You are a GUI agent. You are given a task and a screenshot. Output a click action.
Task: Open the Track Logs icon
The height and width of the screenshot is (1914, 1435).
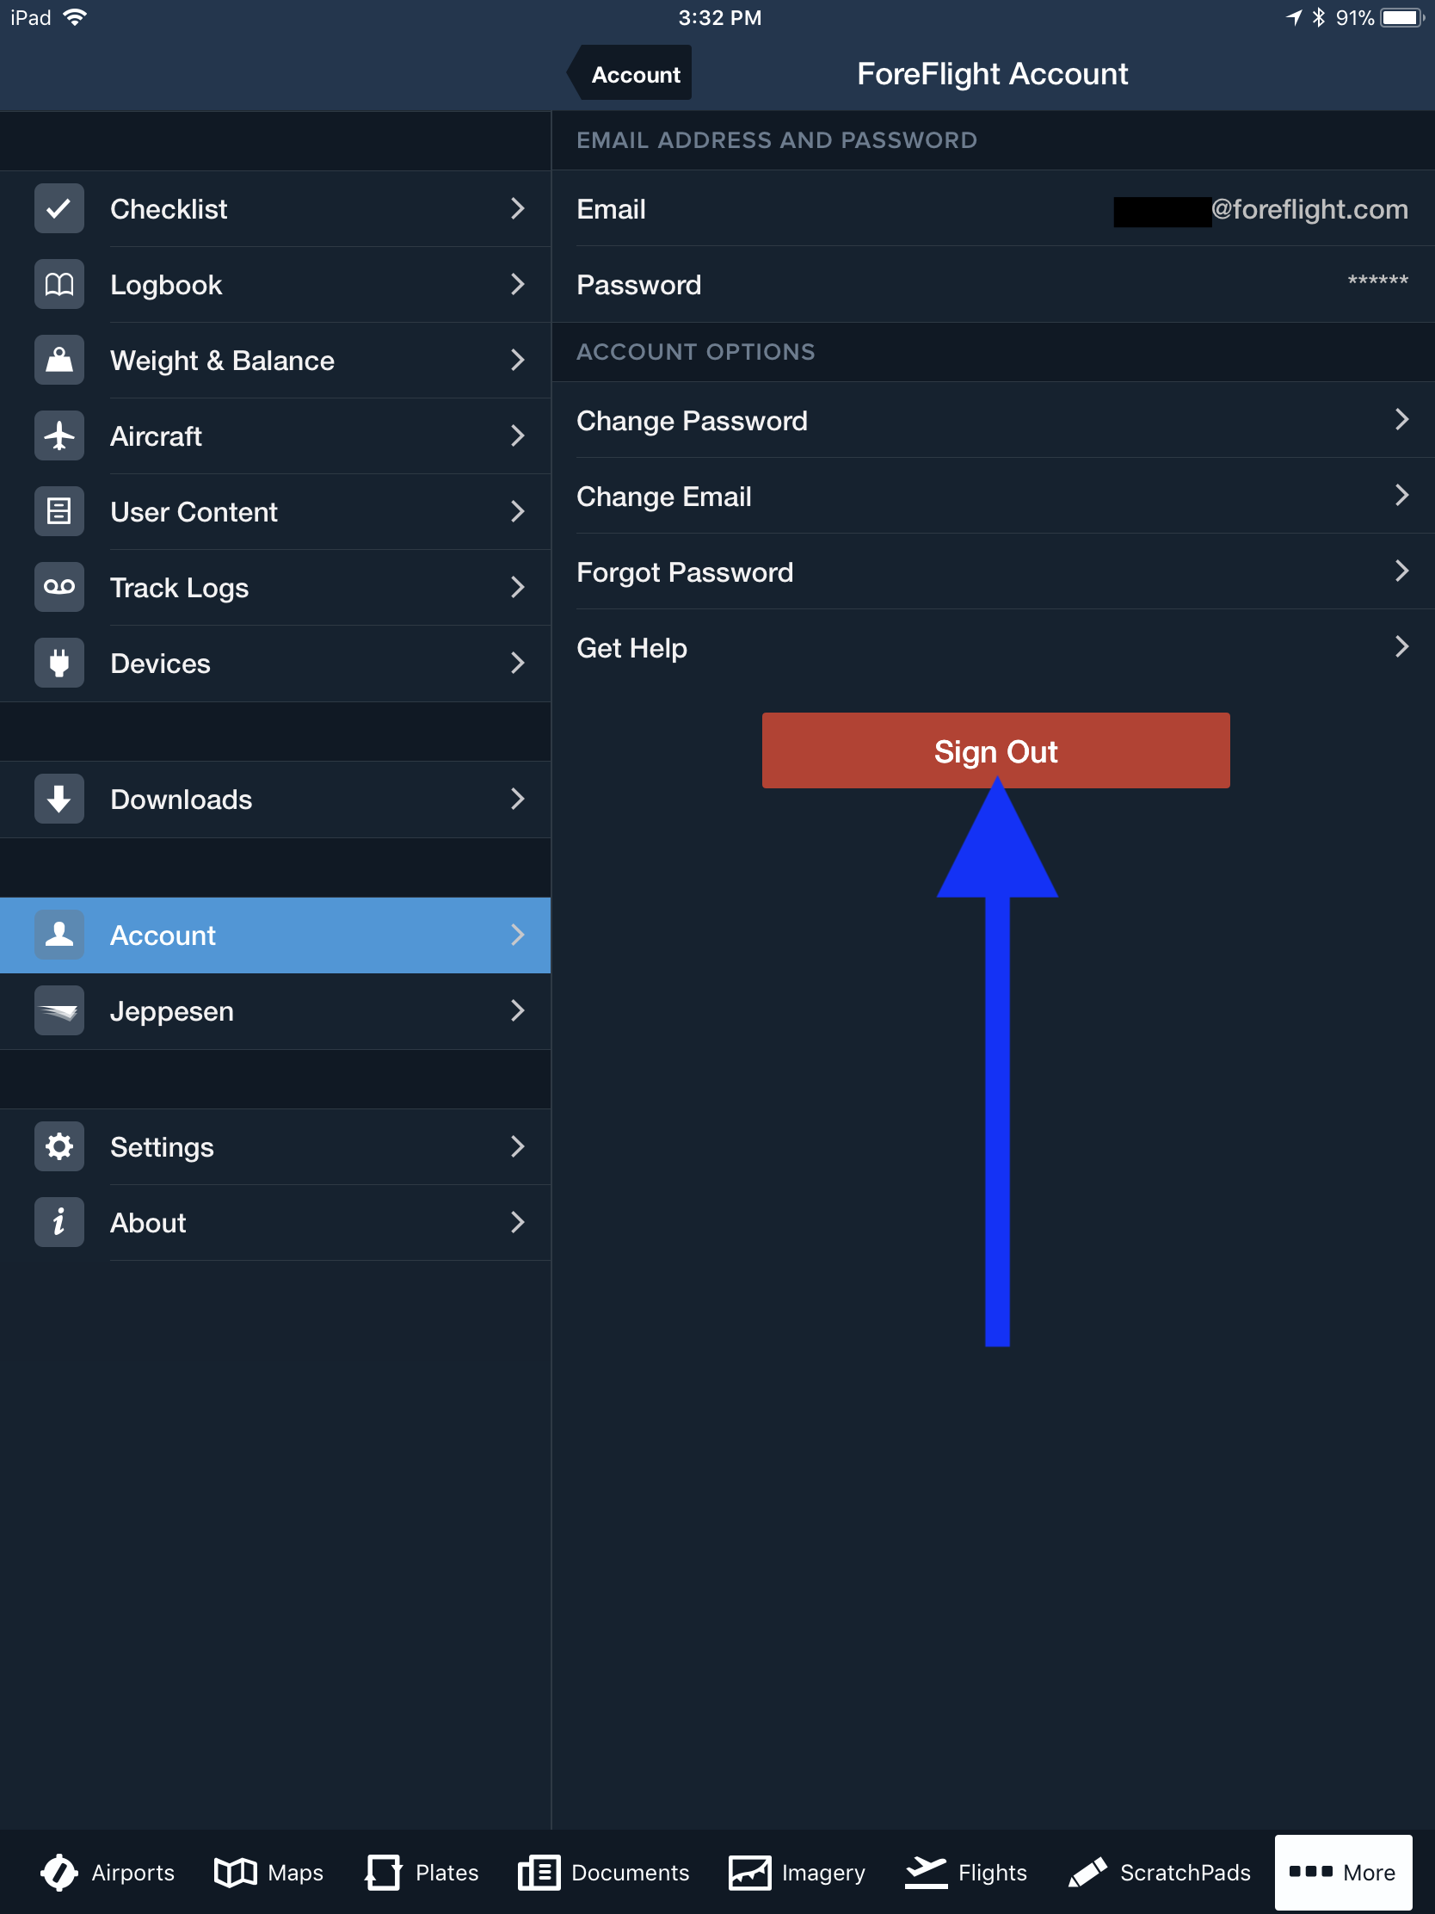[58, 587]
